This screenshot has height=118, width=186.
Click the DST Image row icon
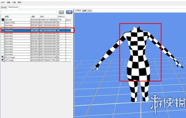[3, 60]
